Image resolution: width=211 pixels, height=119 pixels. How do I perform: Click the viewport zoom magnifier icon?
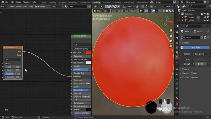(x=171, y=31)
